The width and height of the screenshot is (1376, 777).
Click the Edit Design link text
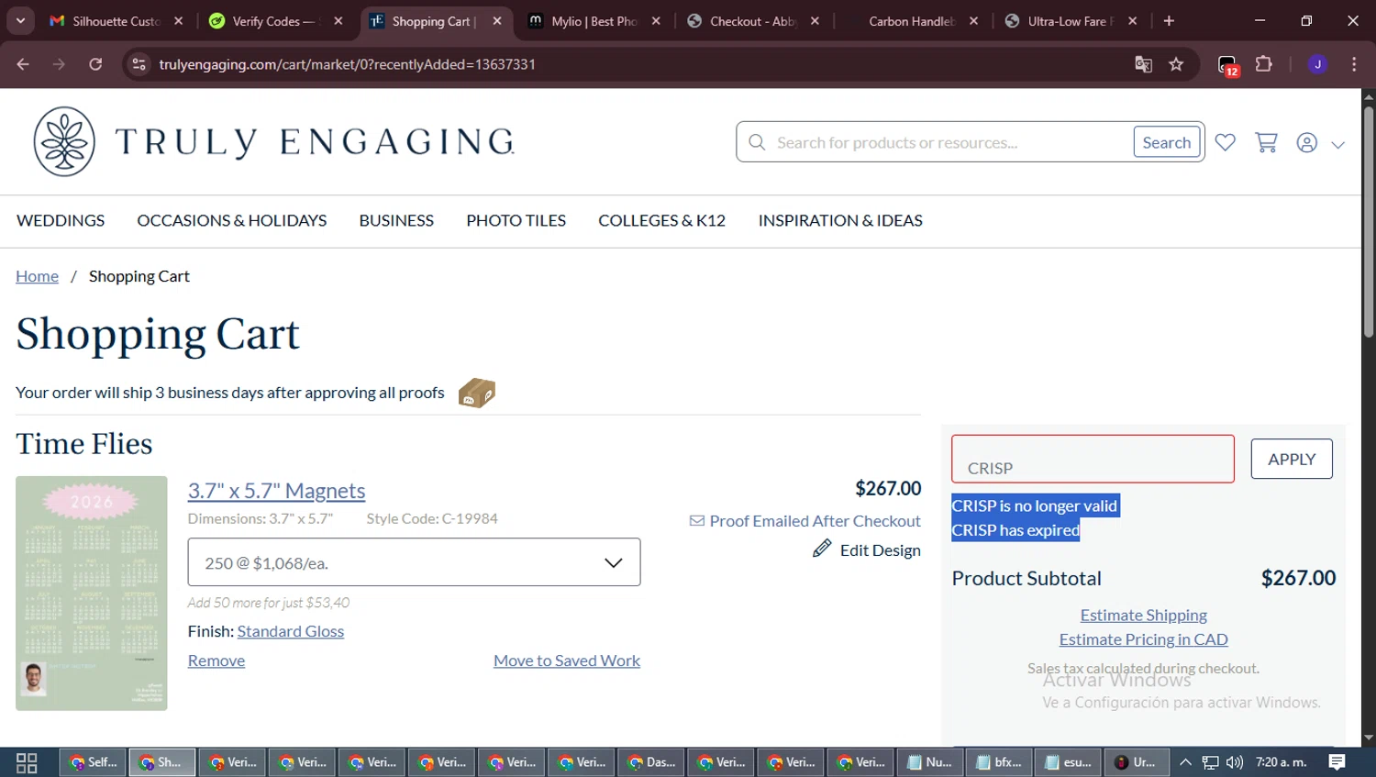(881, 550)
